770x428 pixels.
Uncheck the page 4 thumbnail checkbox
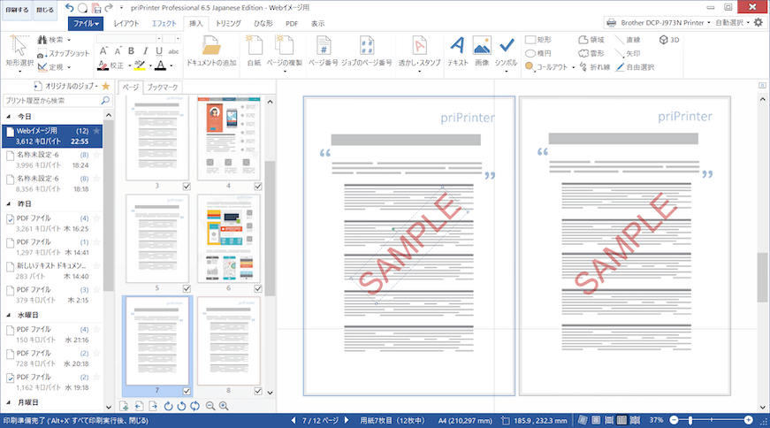tap(258, 187)
